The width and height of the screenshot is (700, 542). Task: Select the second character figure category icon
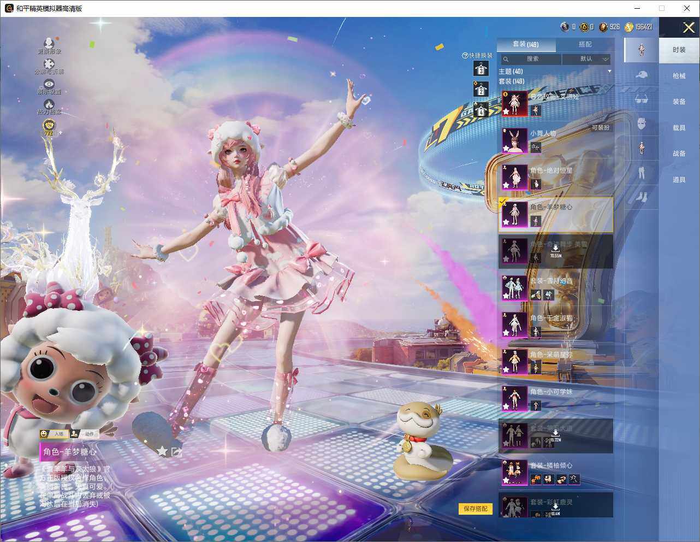[x=642, y=148]
